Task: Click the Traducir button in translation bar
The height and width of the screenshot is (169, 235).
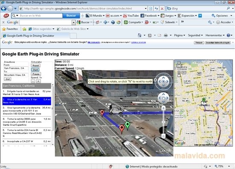Action: click(199, 43)
